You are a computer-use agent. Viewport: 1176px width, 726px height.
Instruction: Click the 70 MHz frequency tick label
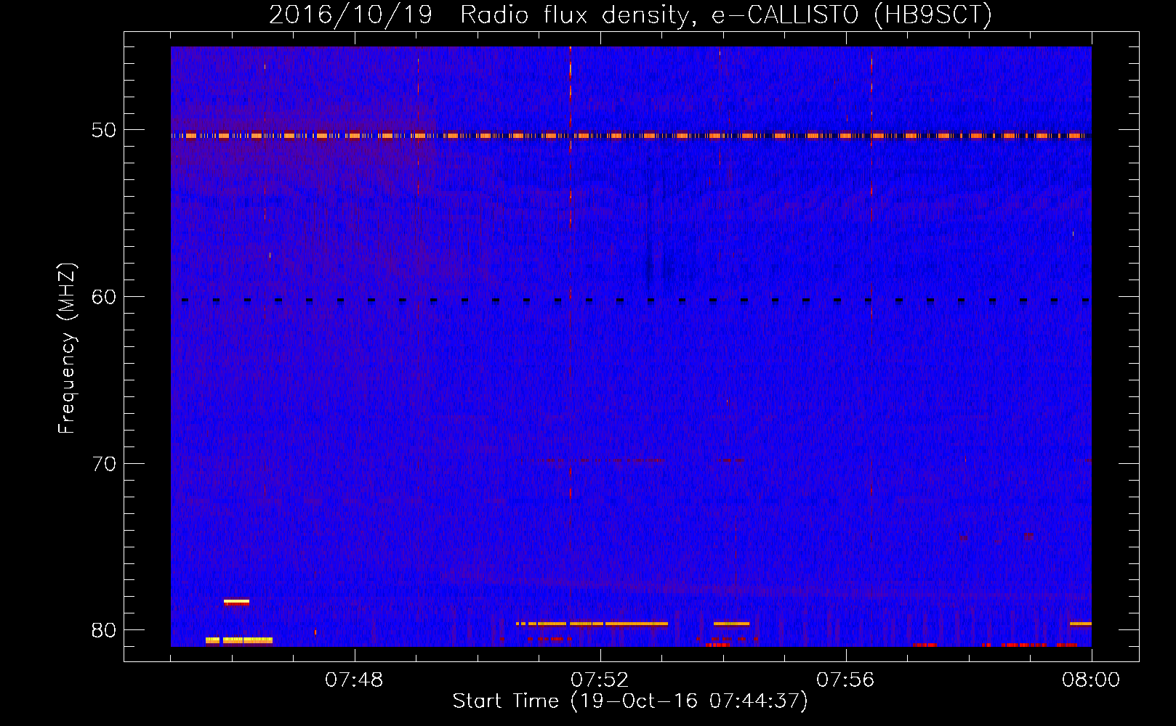point(103,464)
